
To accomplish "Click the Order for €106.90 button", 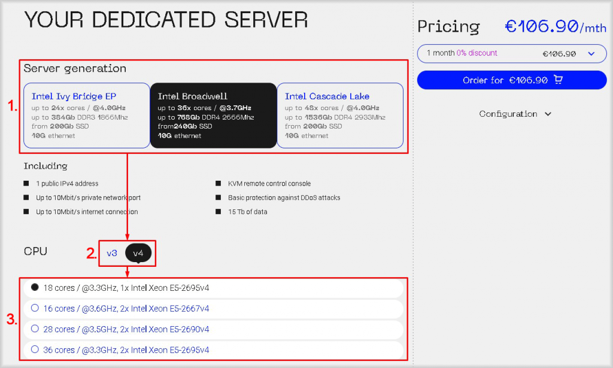I will pos(512,80).
